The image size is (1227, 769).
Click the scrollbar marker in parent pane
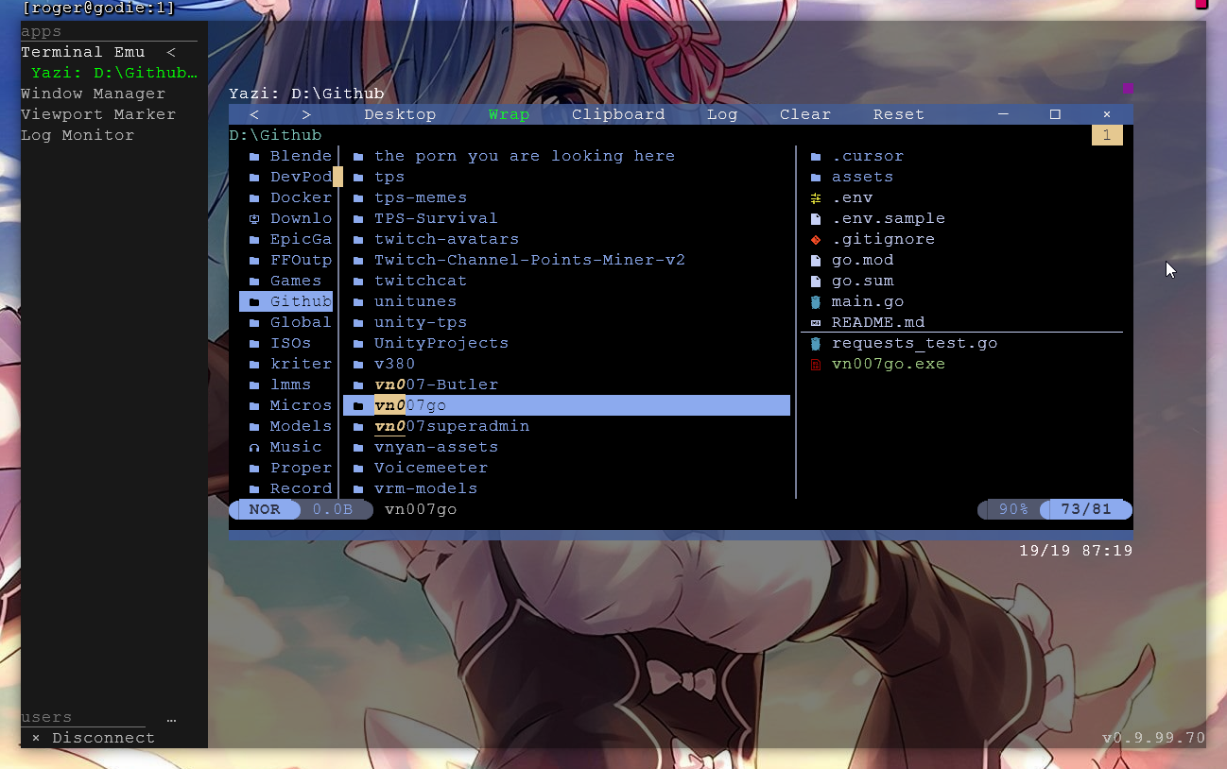pos(337,177)
